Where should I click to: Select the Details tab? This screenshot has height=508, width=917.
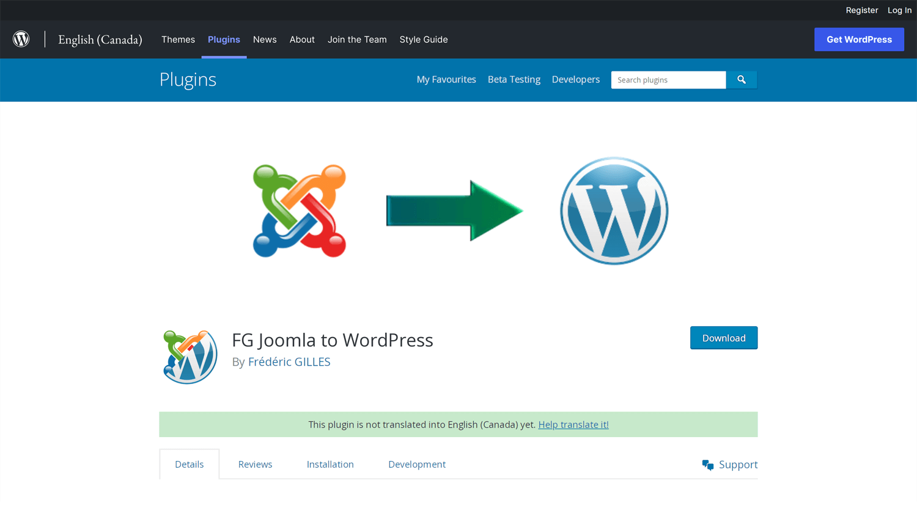coord(190,464)
